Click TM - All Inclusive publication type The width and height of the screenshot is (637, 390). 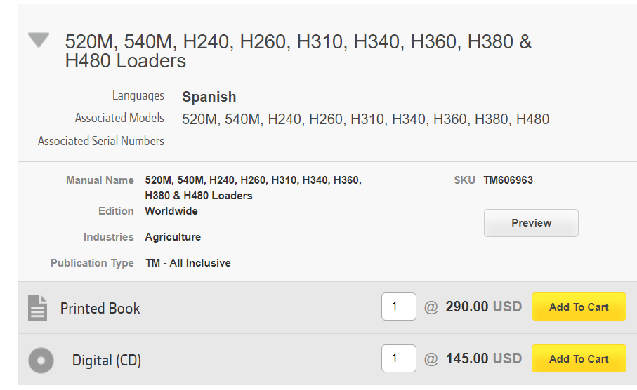pyautogui.click(x=188, y=263)
